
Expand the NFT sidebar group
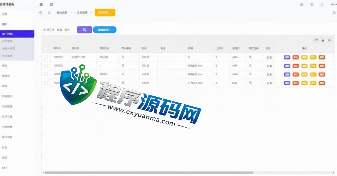pyautogui.click(x=5, y=168)
